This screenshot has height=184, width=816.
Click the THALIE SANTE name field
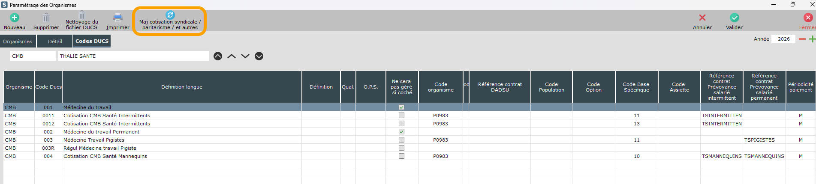[133, 56]
